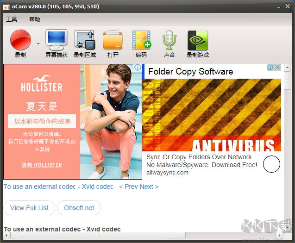Click the Hollister seagull logo

pyautogui.click(x=42, y=78)
